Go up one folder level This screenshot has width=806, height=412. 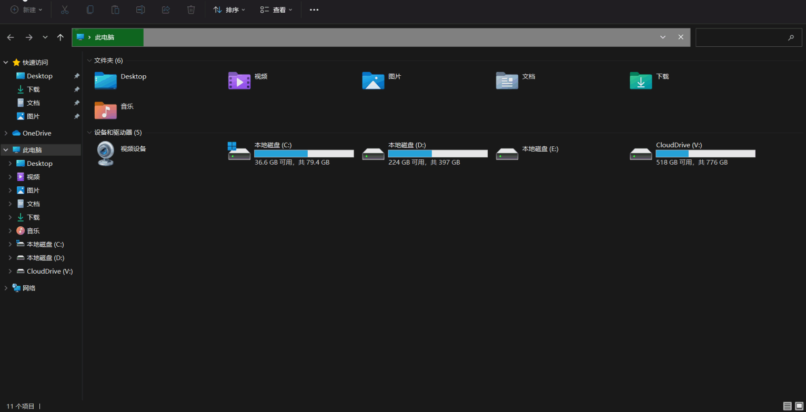[x=61, y=37]
